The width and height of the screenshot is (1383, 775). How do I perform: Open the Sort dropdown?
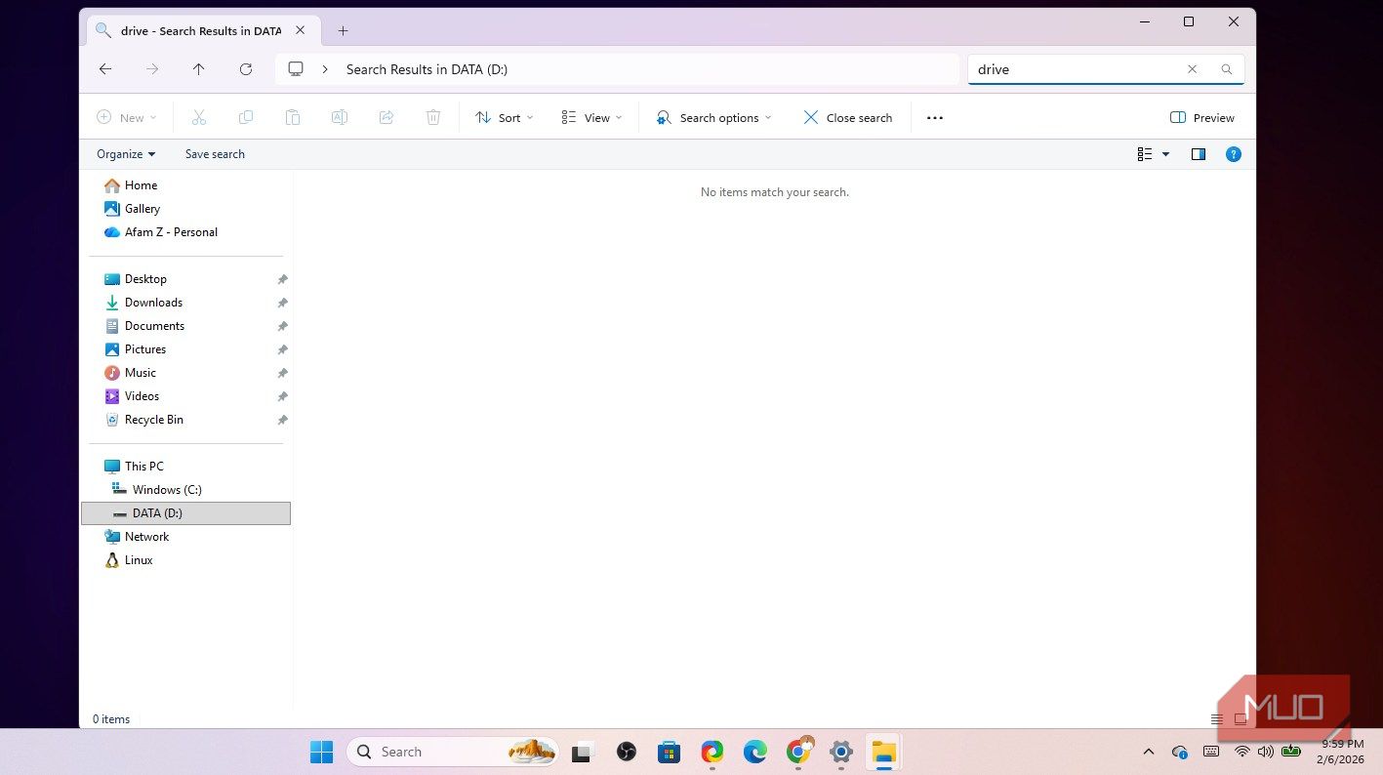tap(505, 118)
